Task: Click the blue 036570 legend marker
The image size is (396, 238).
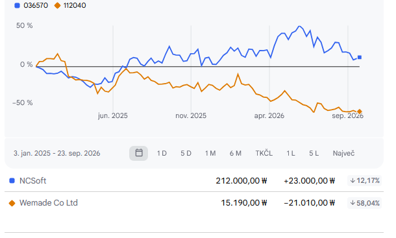Action: [x=17, y=6]
